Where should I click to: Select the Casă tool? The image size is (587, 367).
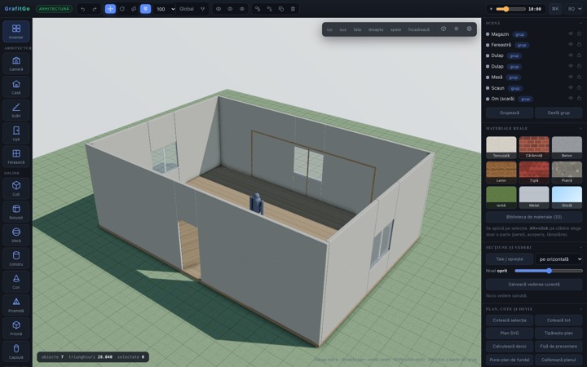coord(16,87)
